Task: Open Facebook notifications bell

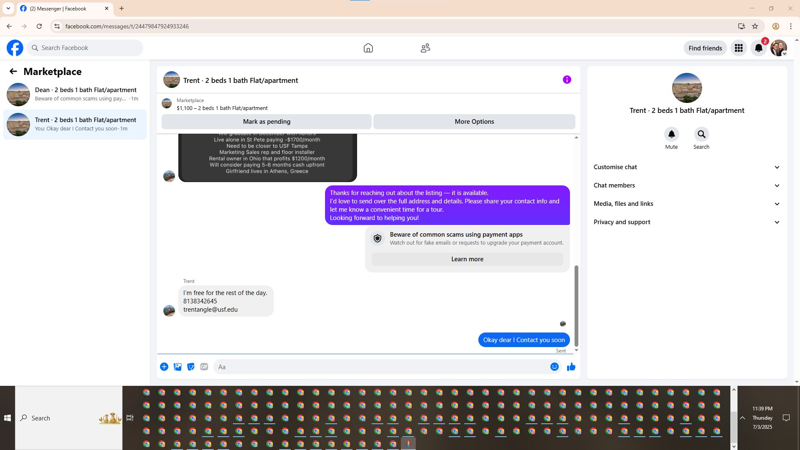Action: 758,48
